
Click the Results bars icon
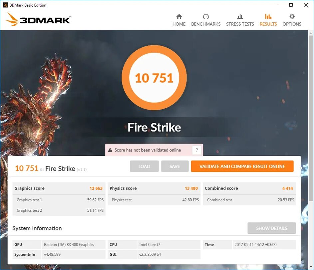click(268, 16)
